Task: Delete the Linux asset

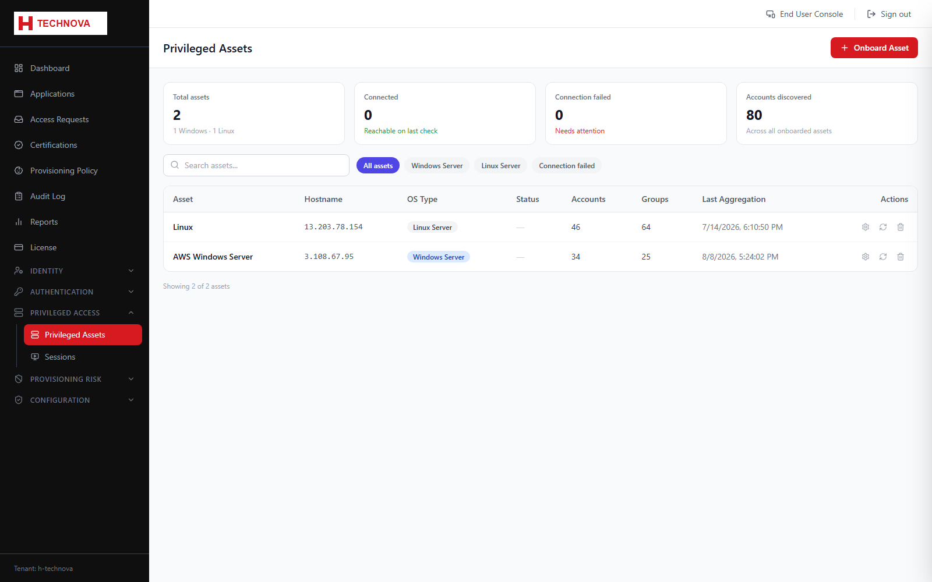Action: tap(901, 227)
